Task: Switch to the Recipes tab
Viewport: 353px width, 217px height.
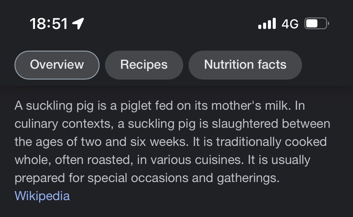Action: [144, 65]
